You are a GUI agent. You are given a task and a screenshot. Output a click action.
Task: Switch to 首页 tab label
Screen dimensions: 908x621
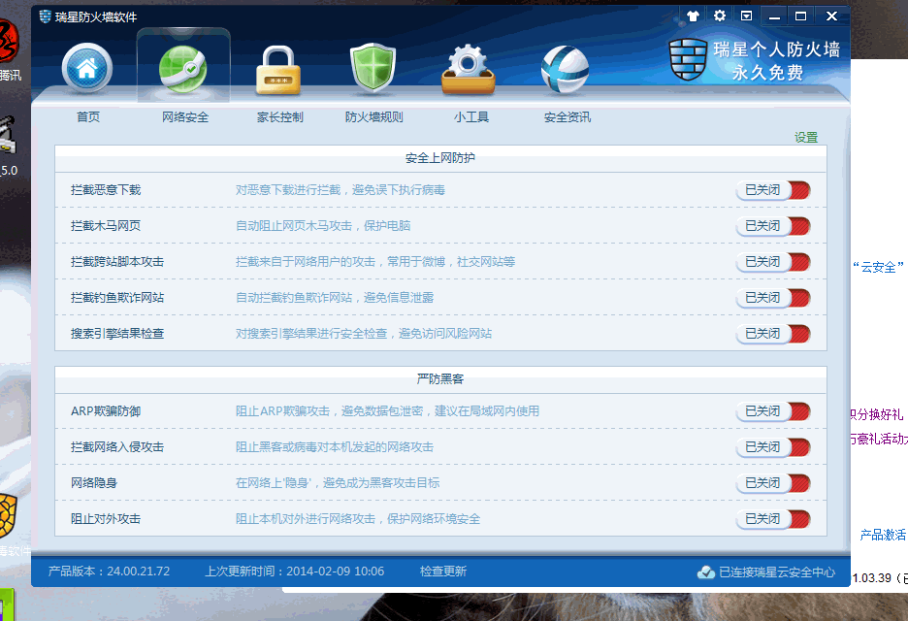point(88,117)
